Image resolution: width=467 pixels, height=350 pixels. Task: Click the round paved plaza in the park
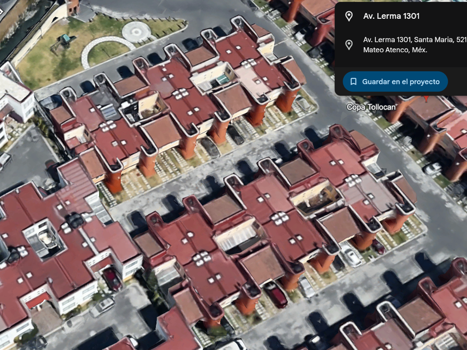tap(136, 32)
